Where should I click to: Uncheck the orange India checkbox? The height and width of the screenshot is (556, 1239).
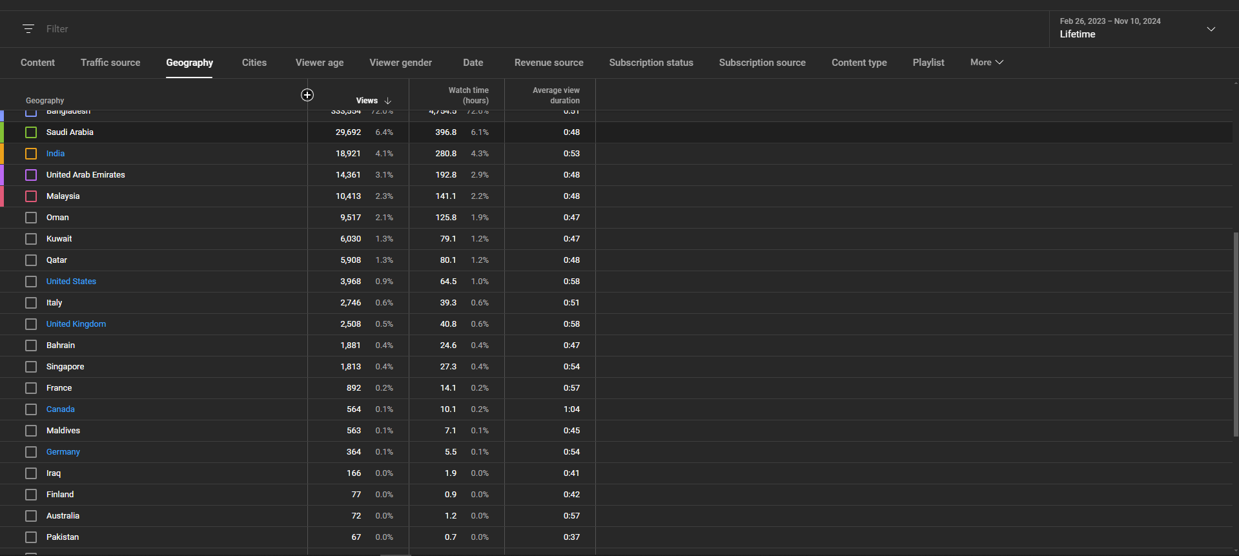[31, 154]
